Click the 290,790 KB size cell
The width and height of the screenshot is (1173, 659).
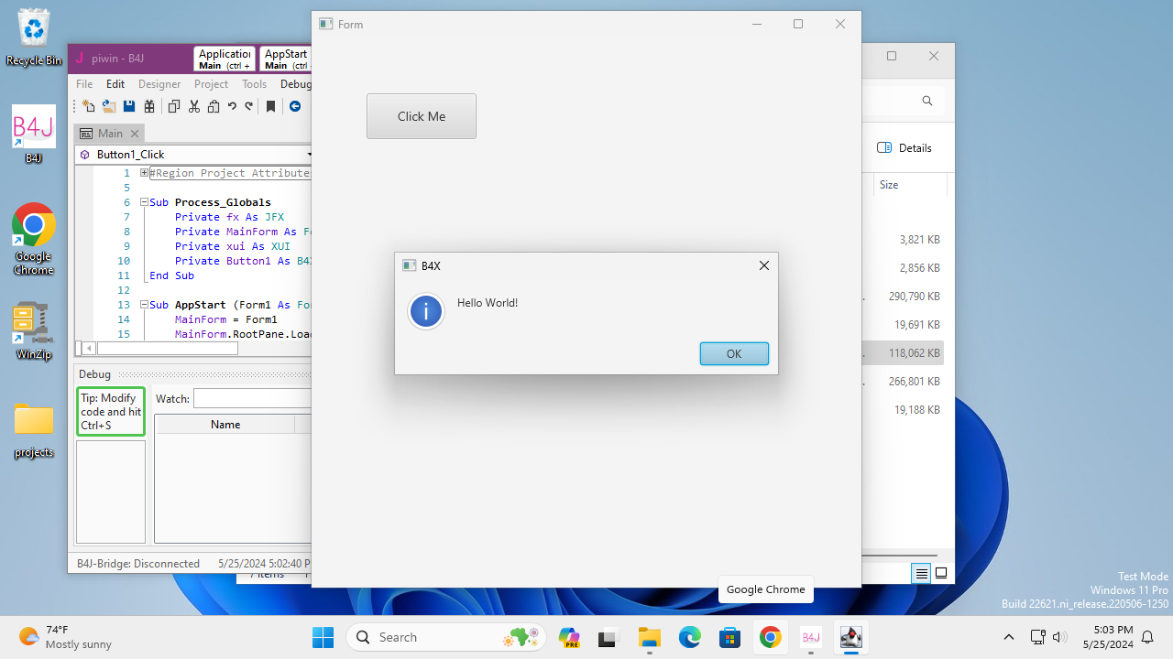(x=915, y=297)
